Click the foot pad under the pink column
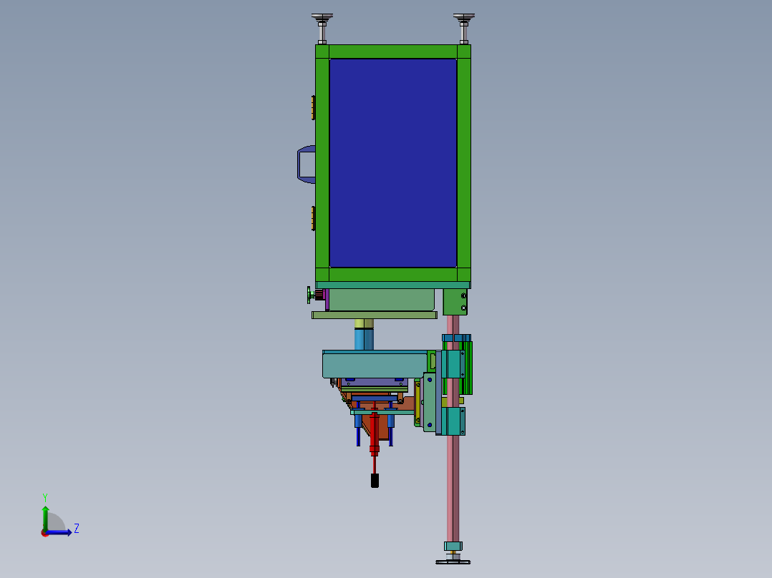This screenshot has width=772, height=578. point(453,562)
